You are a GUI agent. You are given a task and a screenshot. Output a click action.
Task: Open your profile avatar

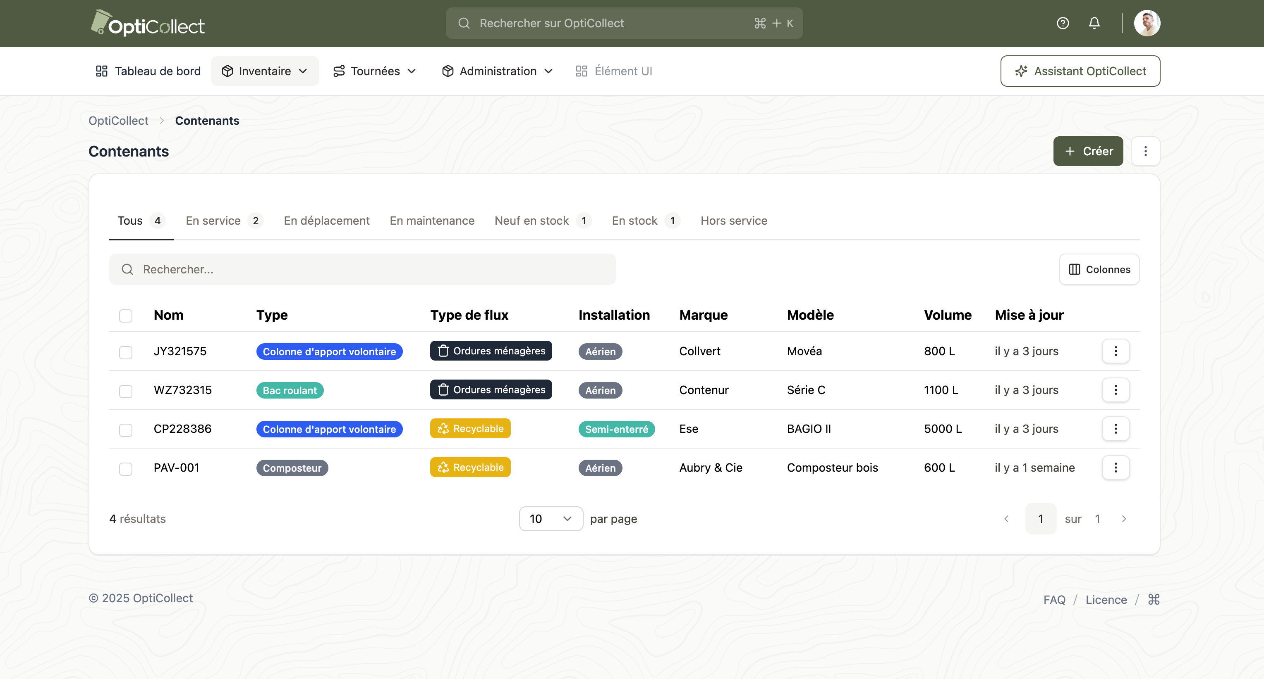click(x=1148, y=23)
